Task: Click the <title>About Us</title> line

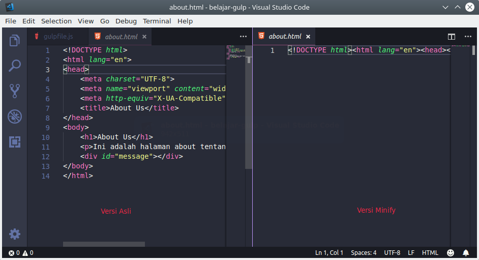Action: click(x=129, y=108)
